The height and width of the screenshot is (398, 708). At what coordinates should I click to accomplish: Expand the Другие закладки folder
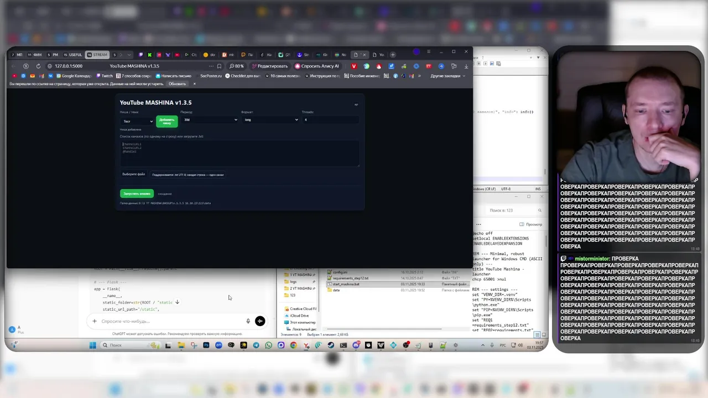coord(448,76)
